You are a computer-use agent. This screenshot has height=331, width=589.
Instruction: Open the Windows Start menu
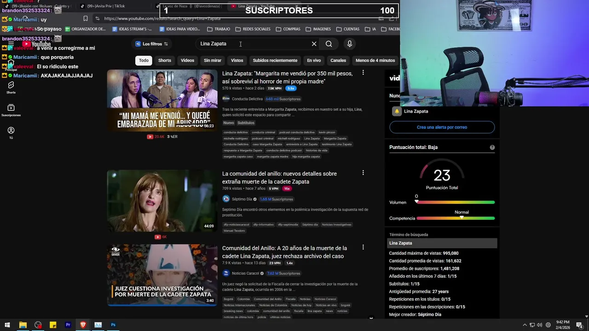coord(7,325)
